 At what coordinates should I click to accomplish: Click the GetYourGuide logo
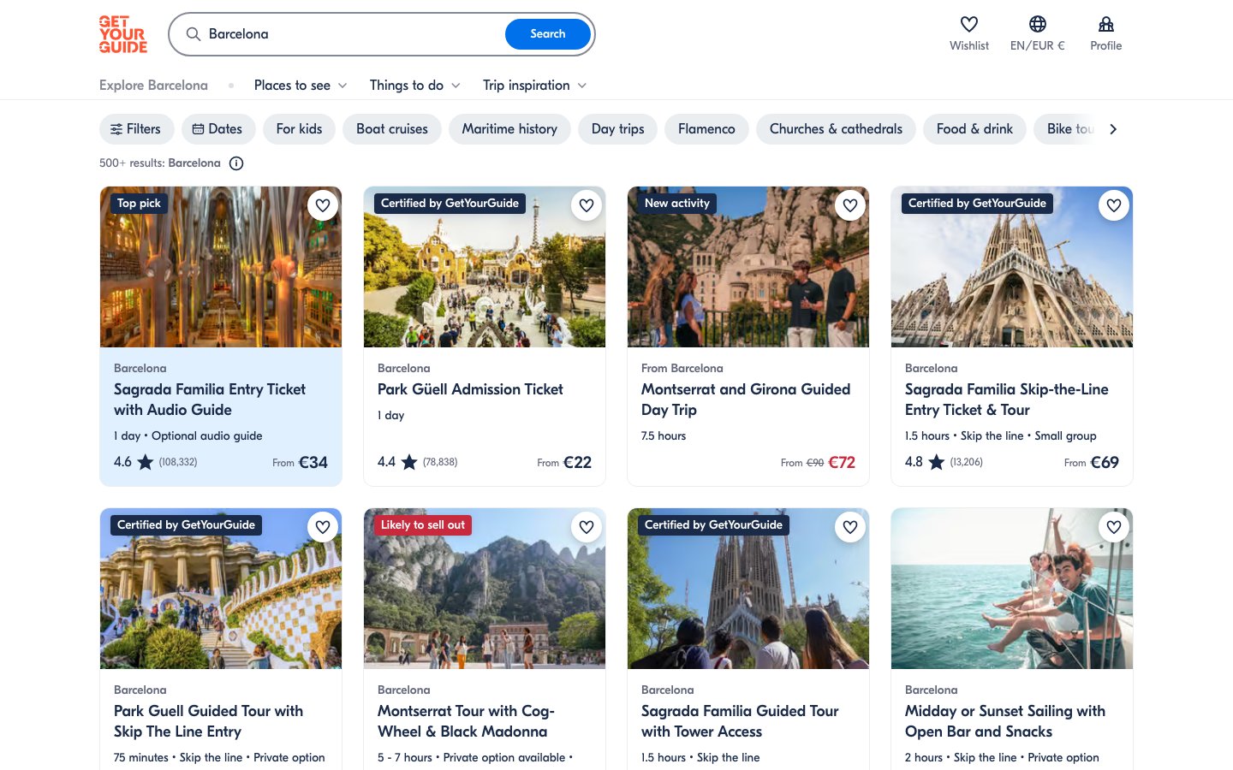122,34
